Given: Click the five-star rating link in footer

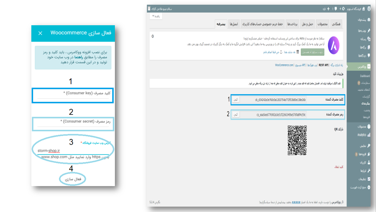Looking at the screenshot, I should click(x=296, y=203).
